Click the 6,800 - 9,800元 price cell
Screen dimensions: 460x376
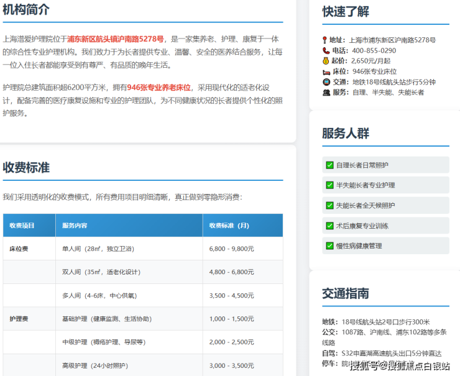[x=231, y=249]
